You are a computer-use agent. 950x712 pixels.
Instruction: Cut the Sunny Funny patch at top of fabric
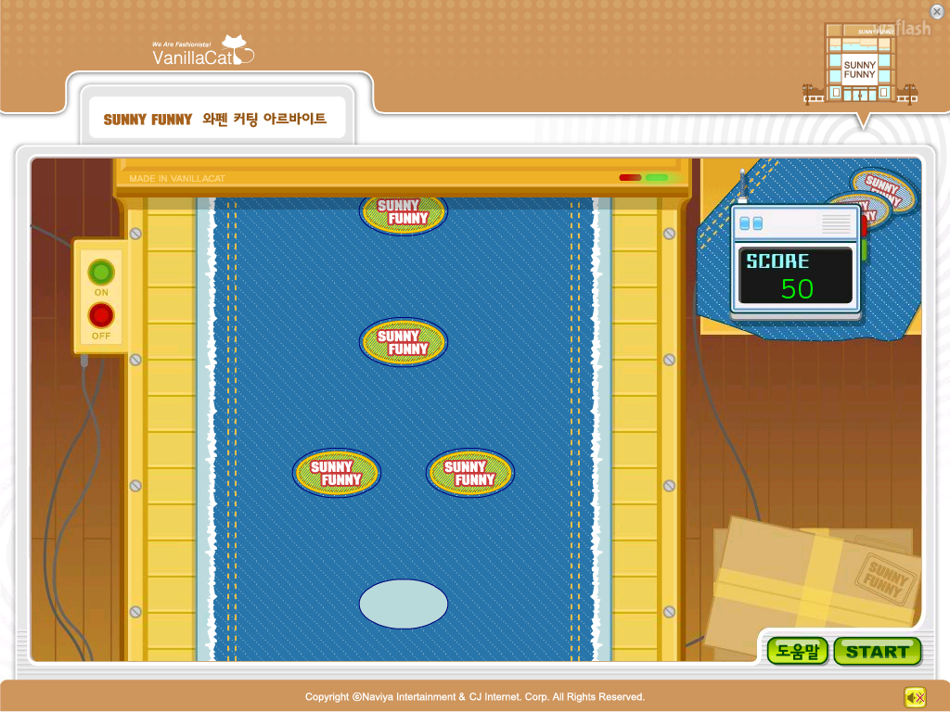pos(404,213)
